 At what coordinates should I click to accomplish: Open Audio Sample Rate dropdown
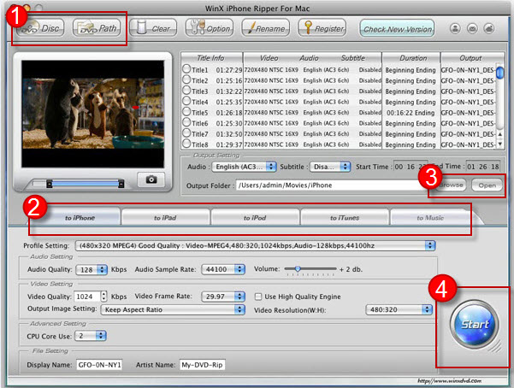(x=223, y=269)
